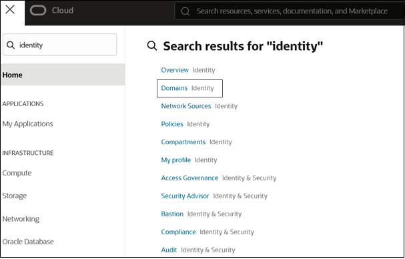Open the Security Advisor link
The width and height of the screenshot is (405, 259).
pos(185,196)
